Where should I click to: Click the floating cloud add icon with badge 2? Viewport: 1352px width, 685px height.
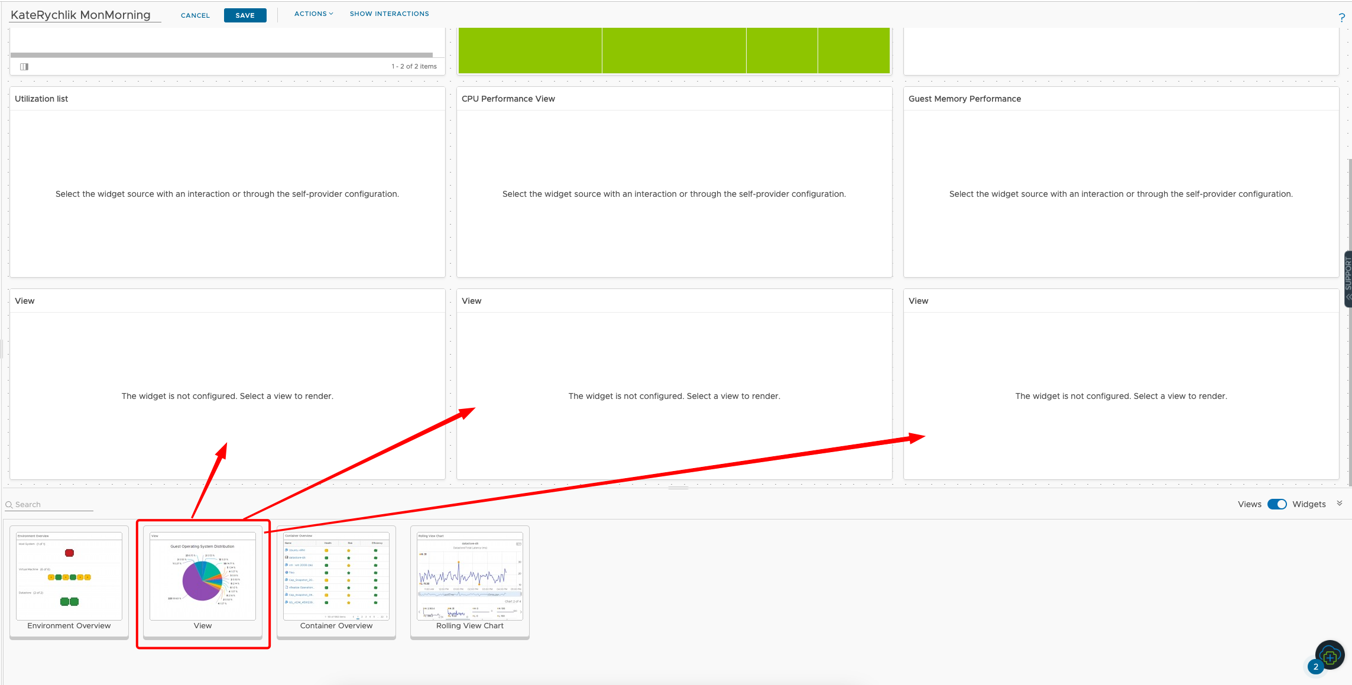(x=1330, y=655)
